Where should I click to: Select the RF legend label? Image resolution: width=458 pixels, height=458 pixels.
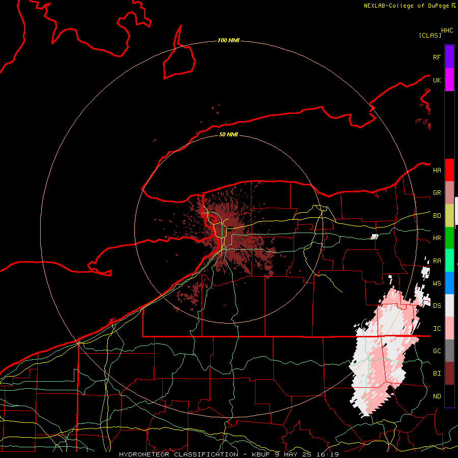tap(437, 57)
